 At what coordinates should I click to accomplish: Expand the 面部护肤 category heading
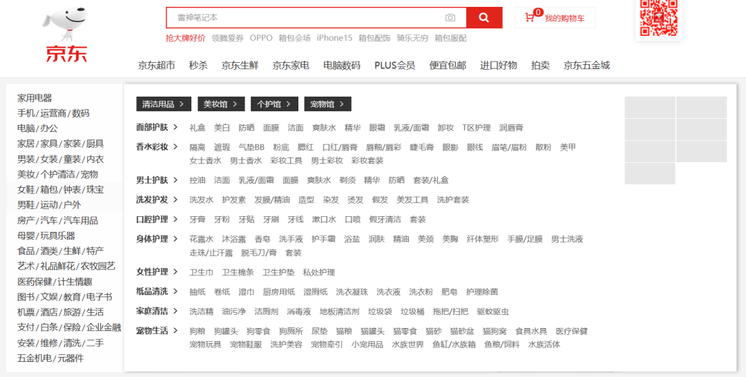(x=157, y=128)
